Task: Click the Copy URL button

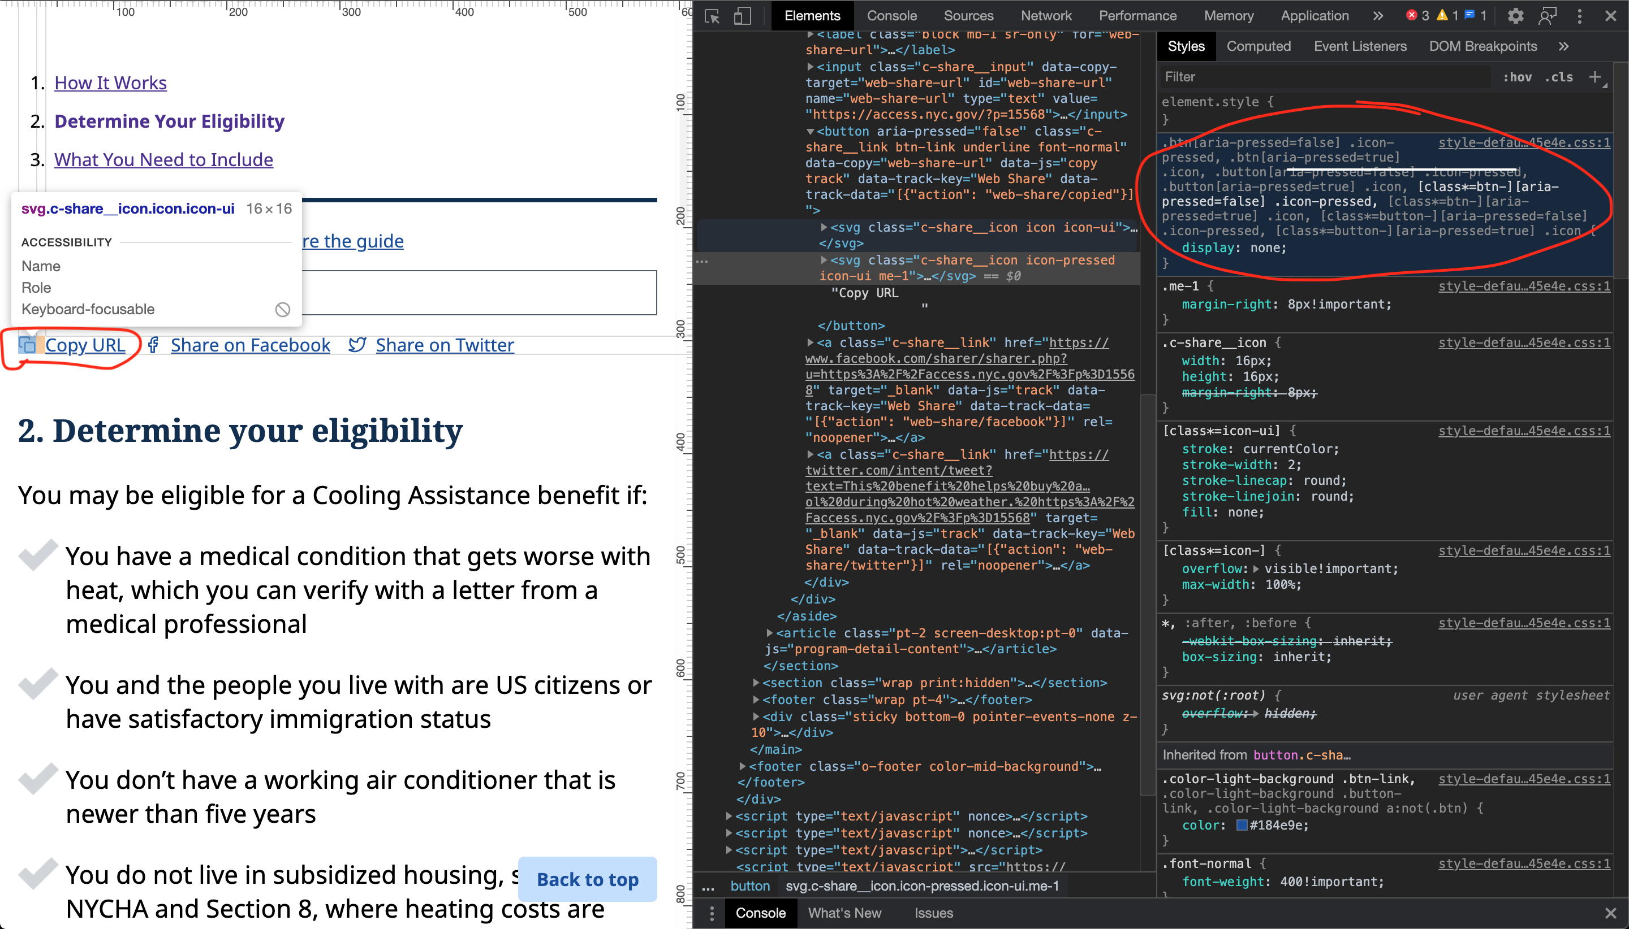Action: 85,345
